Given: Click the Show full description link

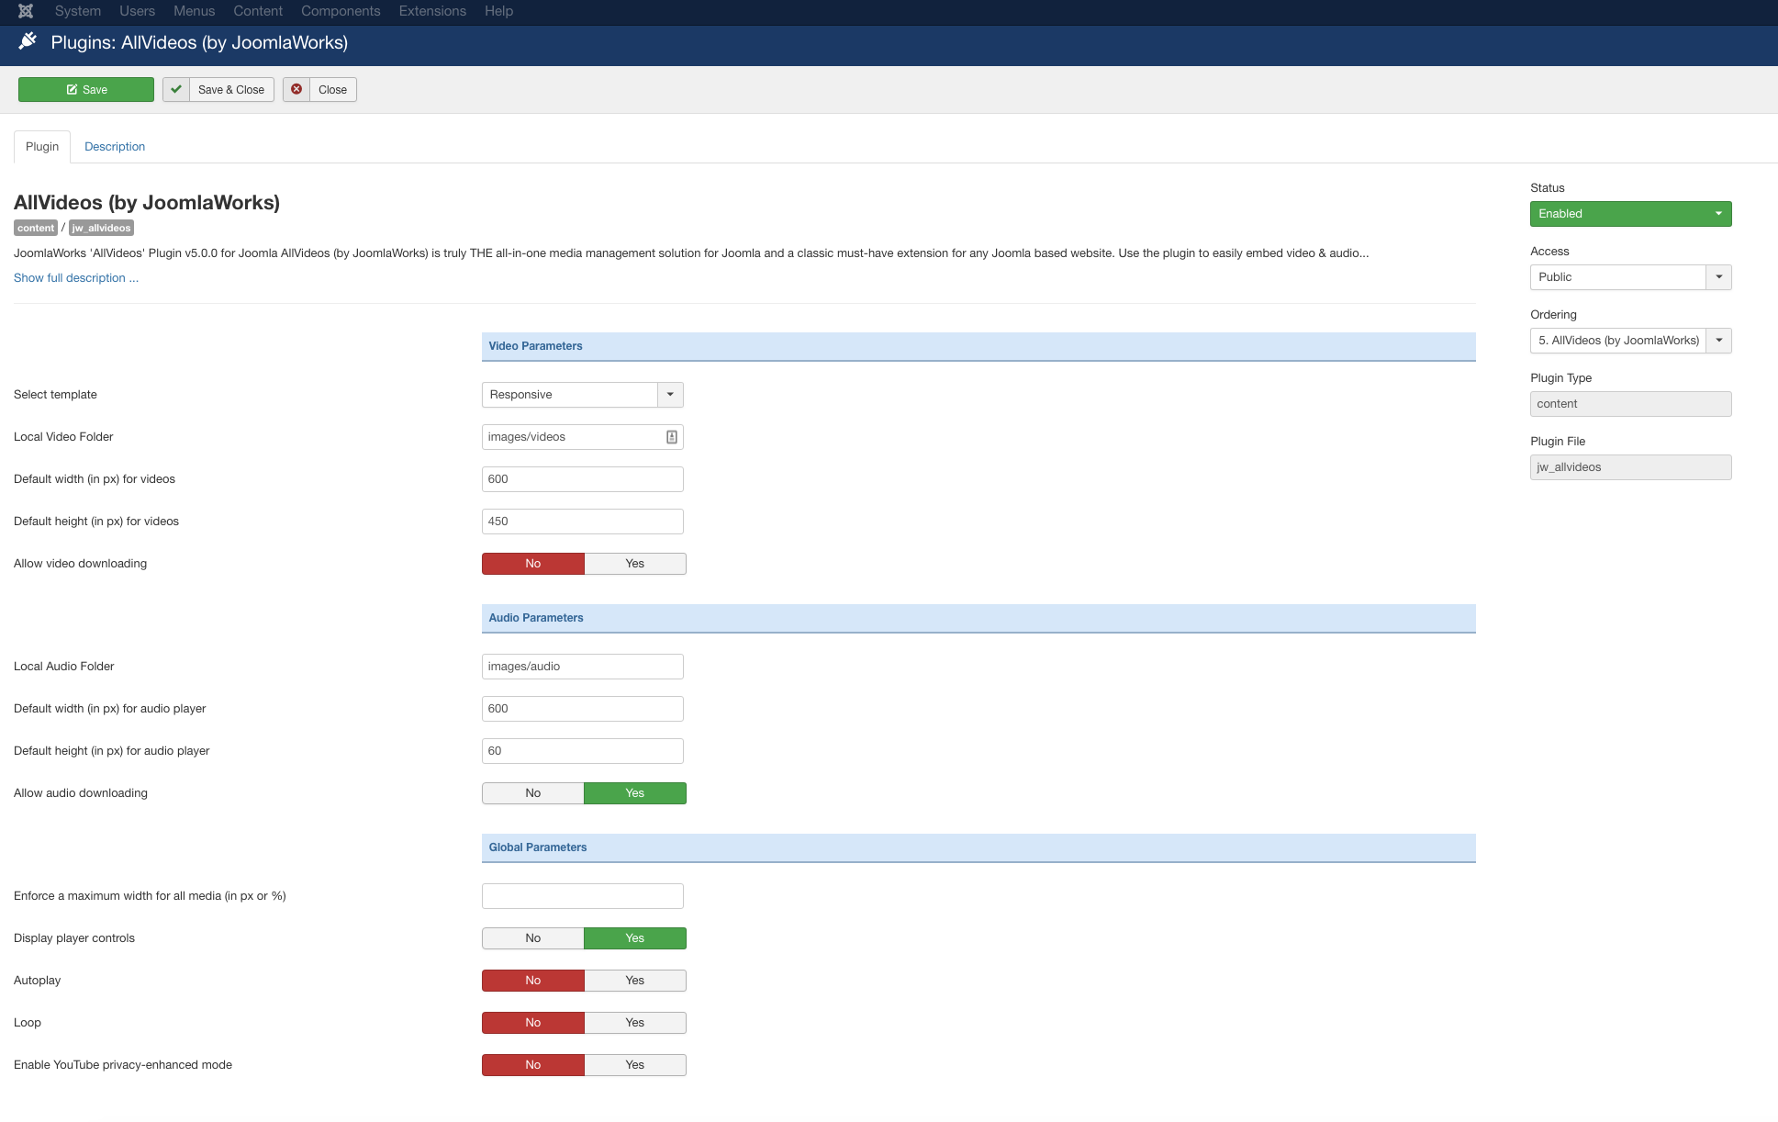Looking at the screenshot, I should click(76, 278).
